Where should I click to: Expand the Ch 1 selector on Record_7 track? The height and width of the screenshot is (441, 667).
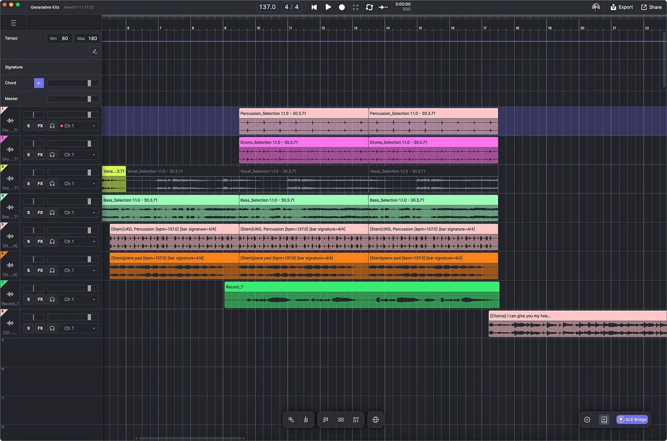click(78, 299)
